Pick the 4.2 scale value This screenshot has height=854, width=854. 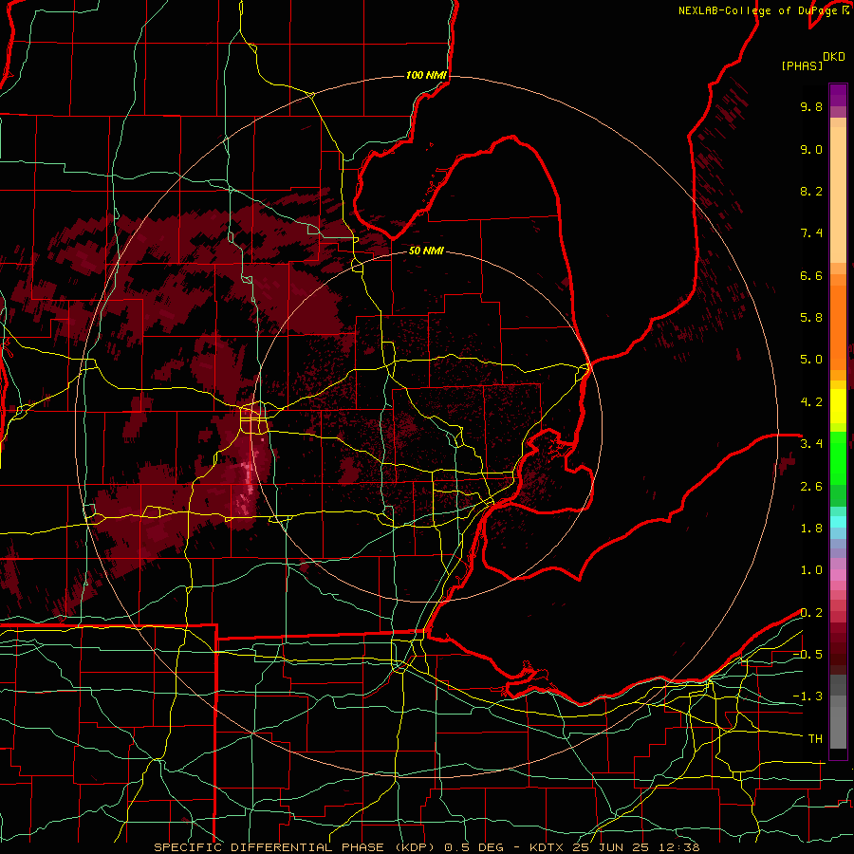(811, 402)
